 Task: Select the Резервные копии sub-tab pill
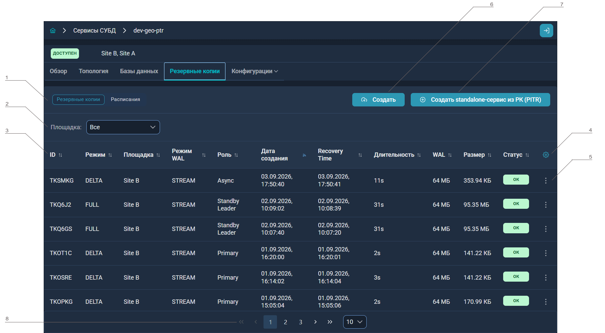pyautogui.click(x=78, y=99)
